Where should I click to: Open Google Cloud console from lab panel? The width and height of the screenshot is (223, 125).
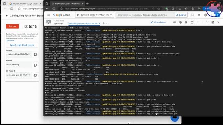click(22, 45)
